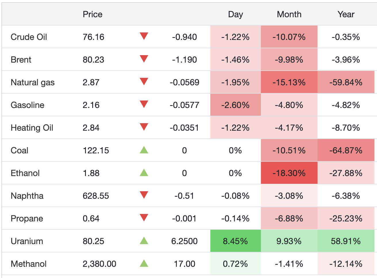Click the -3.08% Month cell for Naphtha

[x=289, y=196]
